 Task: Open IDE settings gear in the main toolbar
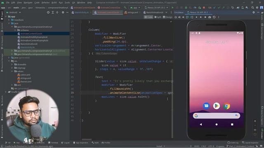(257, 8)
